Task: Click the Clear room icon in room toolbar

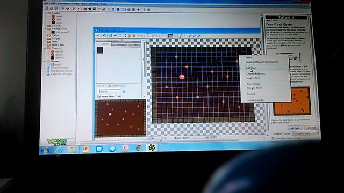Action: tap(111, 35)
